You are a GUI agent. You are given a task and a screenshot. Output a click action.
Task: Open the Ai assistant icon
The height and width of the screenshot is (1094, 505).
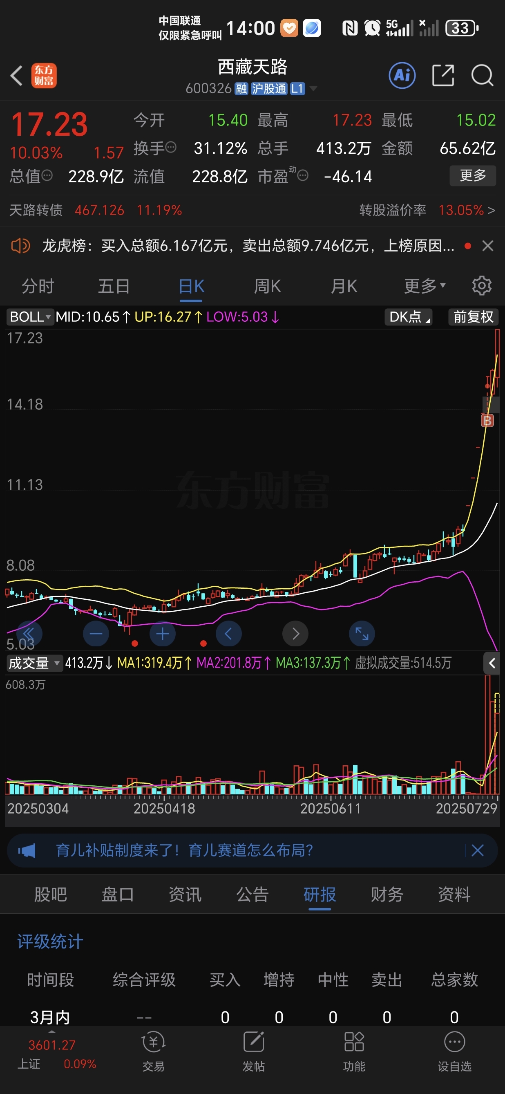pyautogui.click(x=402, y=76)
